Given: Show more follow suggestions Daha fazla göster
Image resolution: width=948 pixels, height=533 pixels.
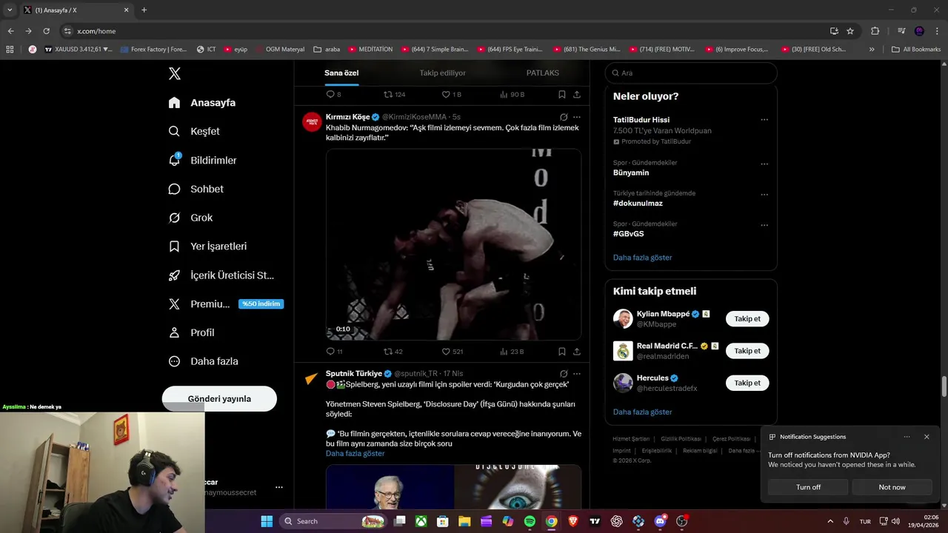Looking at the screenshot, I should 643,412.
